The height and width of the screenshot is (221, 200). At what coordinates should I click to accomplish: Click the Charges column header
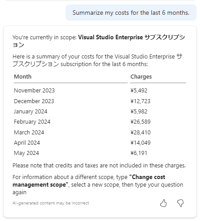[x=141, y=77]
